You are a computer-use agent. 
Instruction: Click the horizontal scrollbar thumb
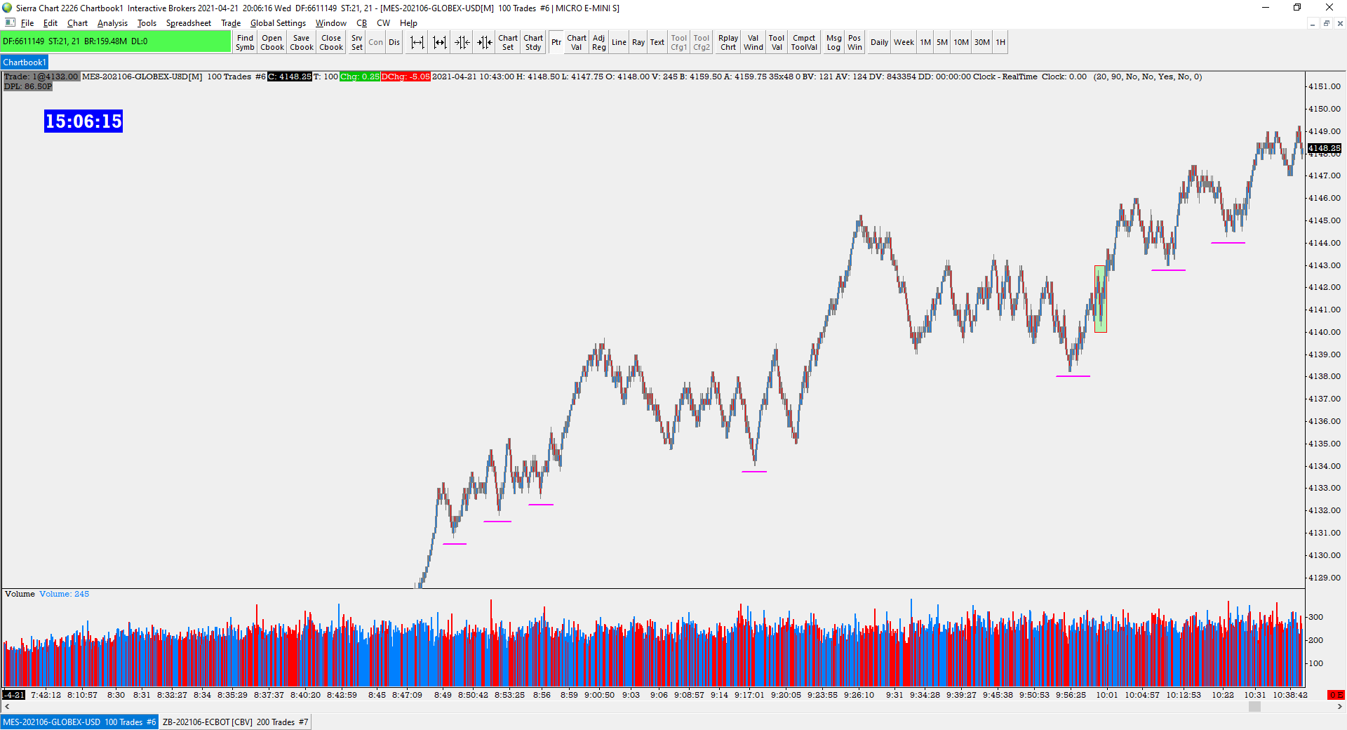point(1254,707)
